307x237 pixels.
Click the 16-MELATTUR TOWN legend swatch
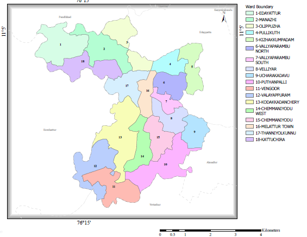(249, 126)
